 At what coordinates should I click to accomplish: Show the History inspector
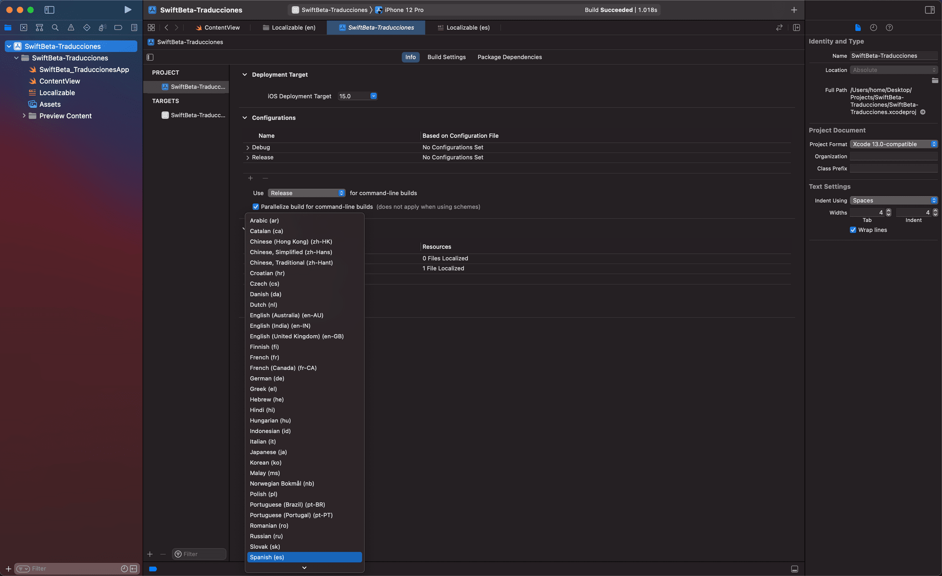pyautogui.click(x=874, y=28)
